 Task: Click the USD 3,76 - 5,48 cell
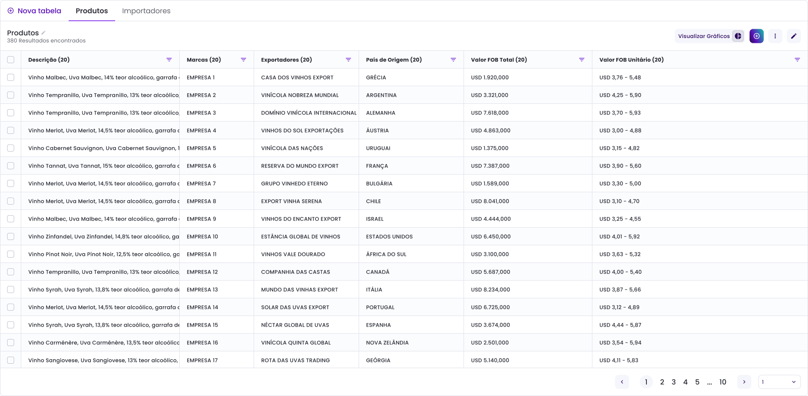pos(700,77)
